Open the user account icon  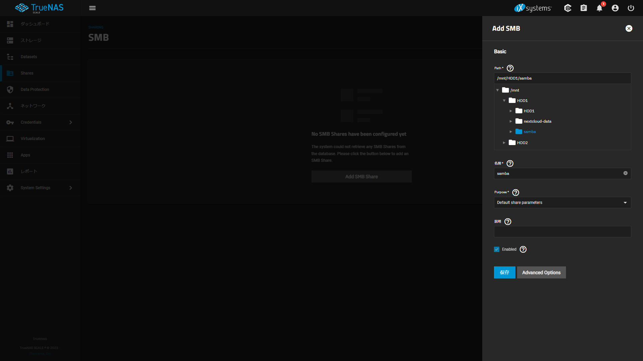(x=615, y=8)
